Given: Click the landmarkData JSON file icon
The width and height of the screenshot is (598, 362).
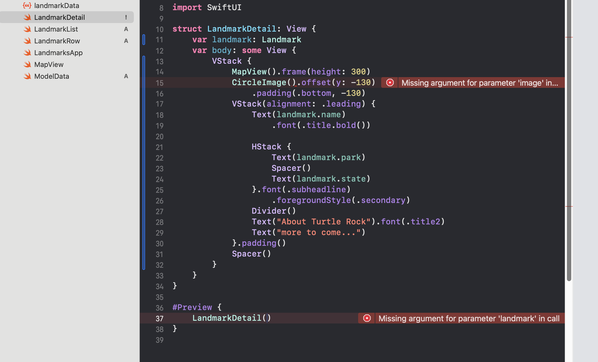Looking at the screenshot, I should pos(27,5).
